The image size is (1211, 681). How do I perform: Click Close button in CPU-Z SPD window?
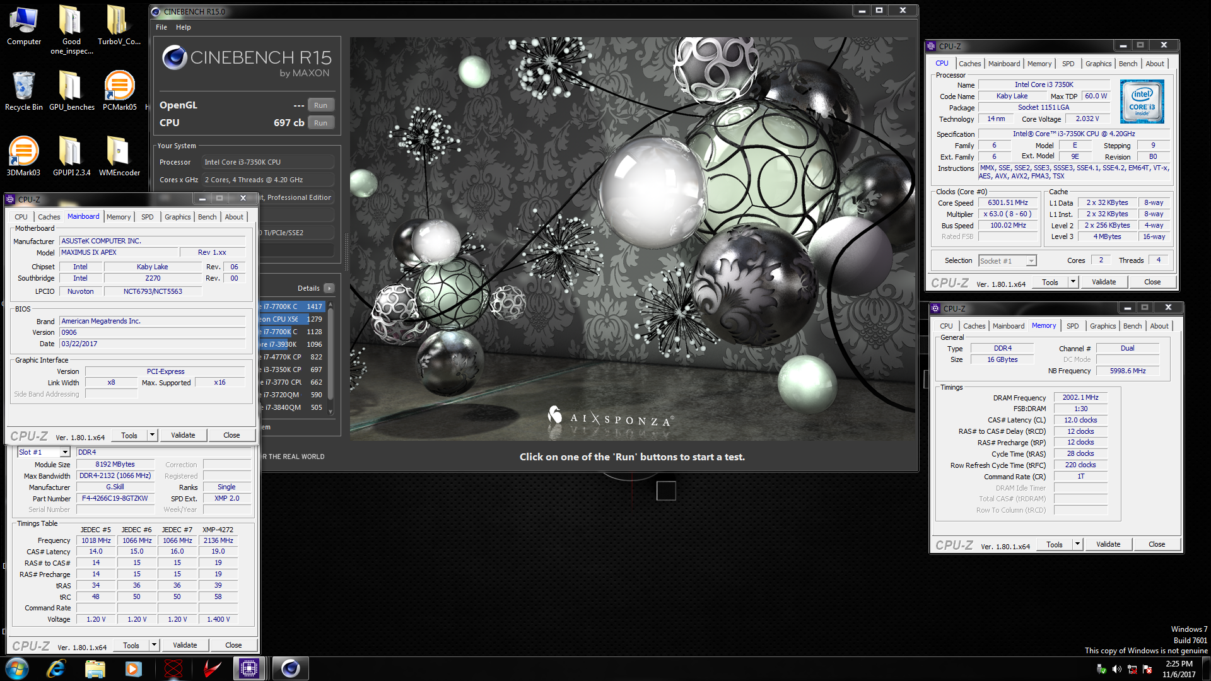click(x=233, y=645)
